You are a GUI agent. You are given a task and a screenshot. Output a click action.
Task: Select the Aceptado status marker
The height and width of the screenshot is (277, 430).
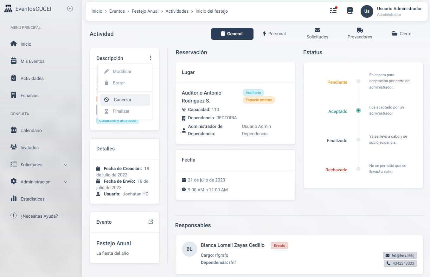pos(358,110)
